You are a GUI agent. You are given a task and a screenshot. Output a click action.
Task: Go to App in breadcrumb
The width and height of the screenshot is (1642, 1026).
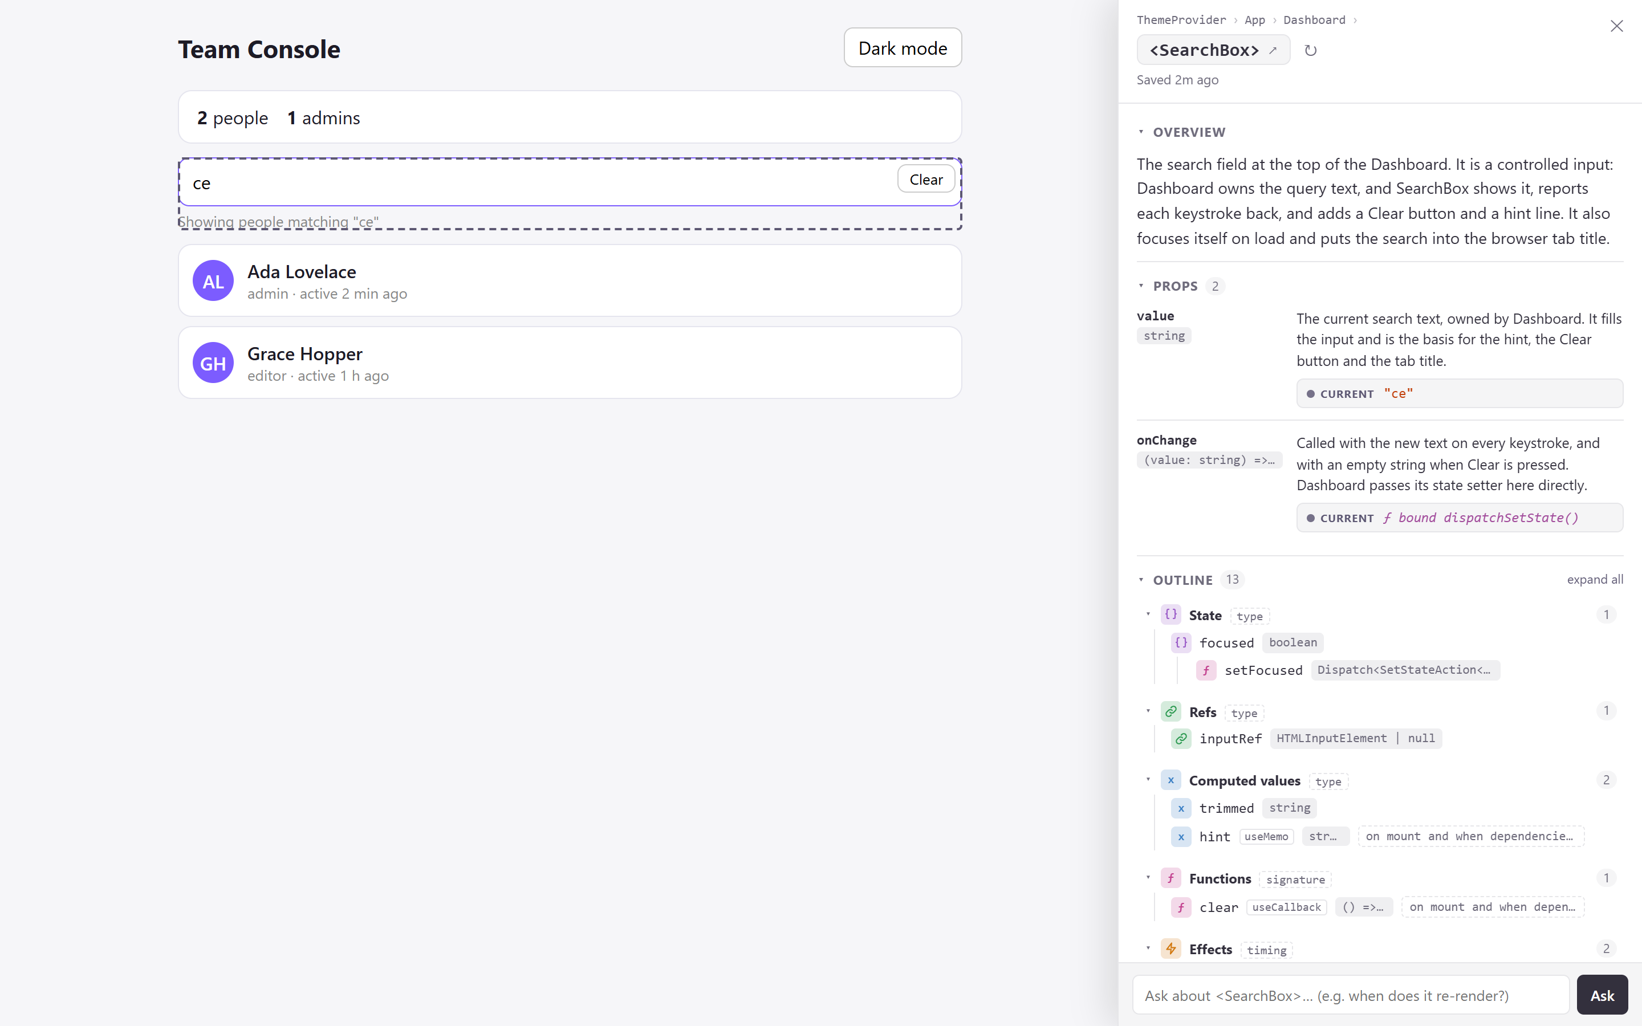tap(1254, 20)
